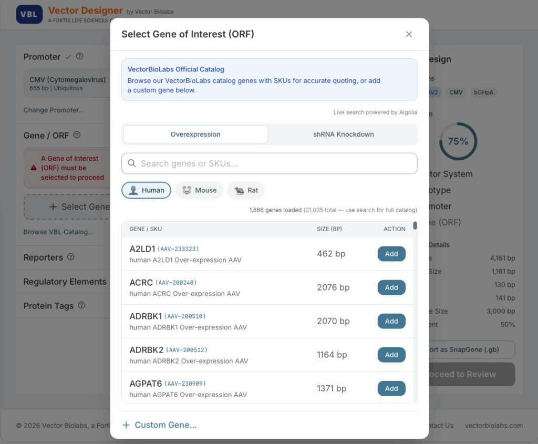The image size is (538, 444).
Task: Open the Custom Gene option
Action: point(160,425)
